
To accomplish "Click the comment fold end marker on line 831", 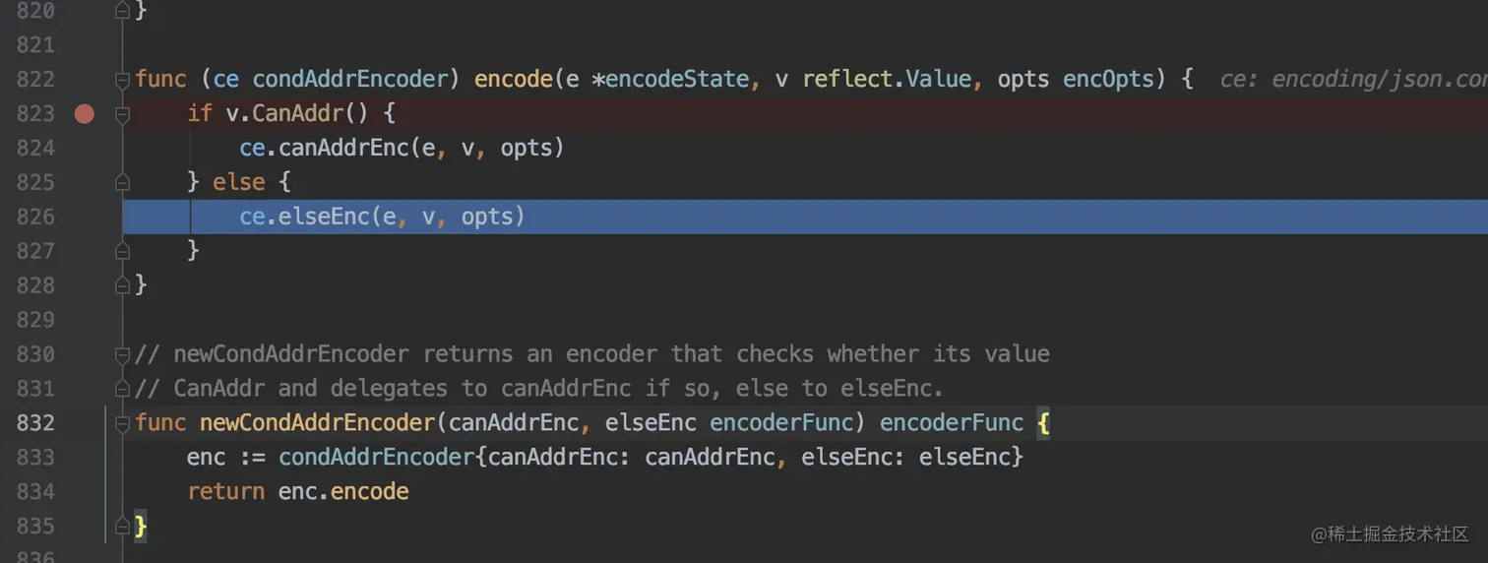I will point(123,389).
